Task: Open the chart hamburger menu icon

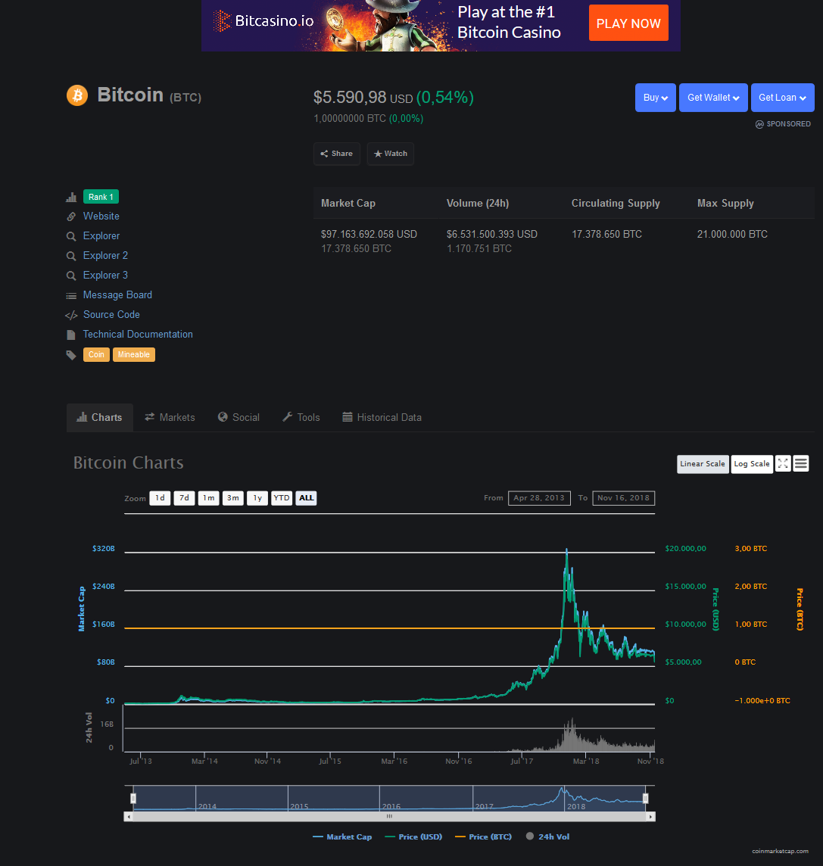Action: click(x=801, y=463)
